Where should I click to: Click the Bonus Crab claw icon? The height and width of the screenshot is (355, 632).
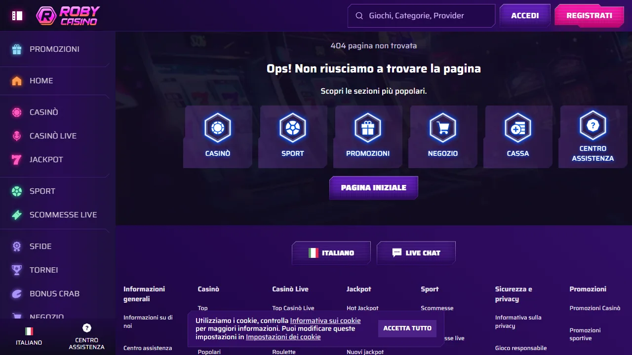(x=17, y=294)
